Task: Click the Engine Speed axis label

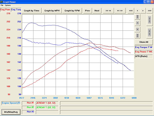Action: click(11, 103)
